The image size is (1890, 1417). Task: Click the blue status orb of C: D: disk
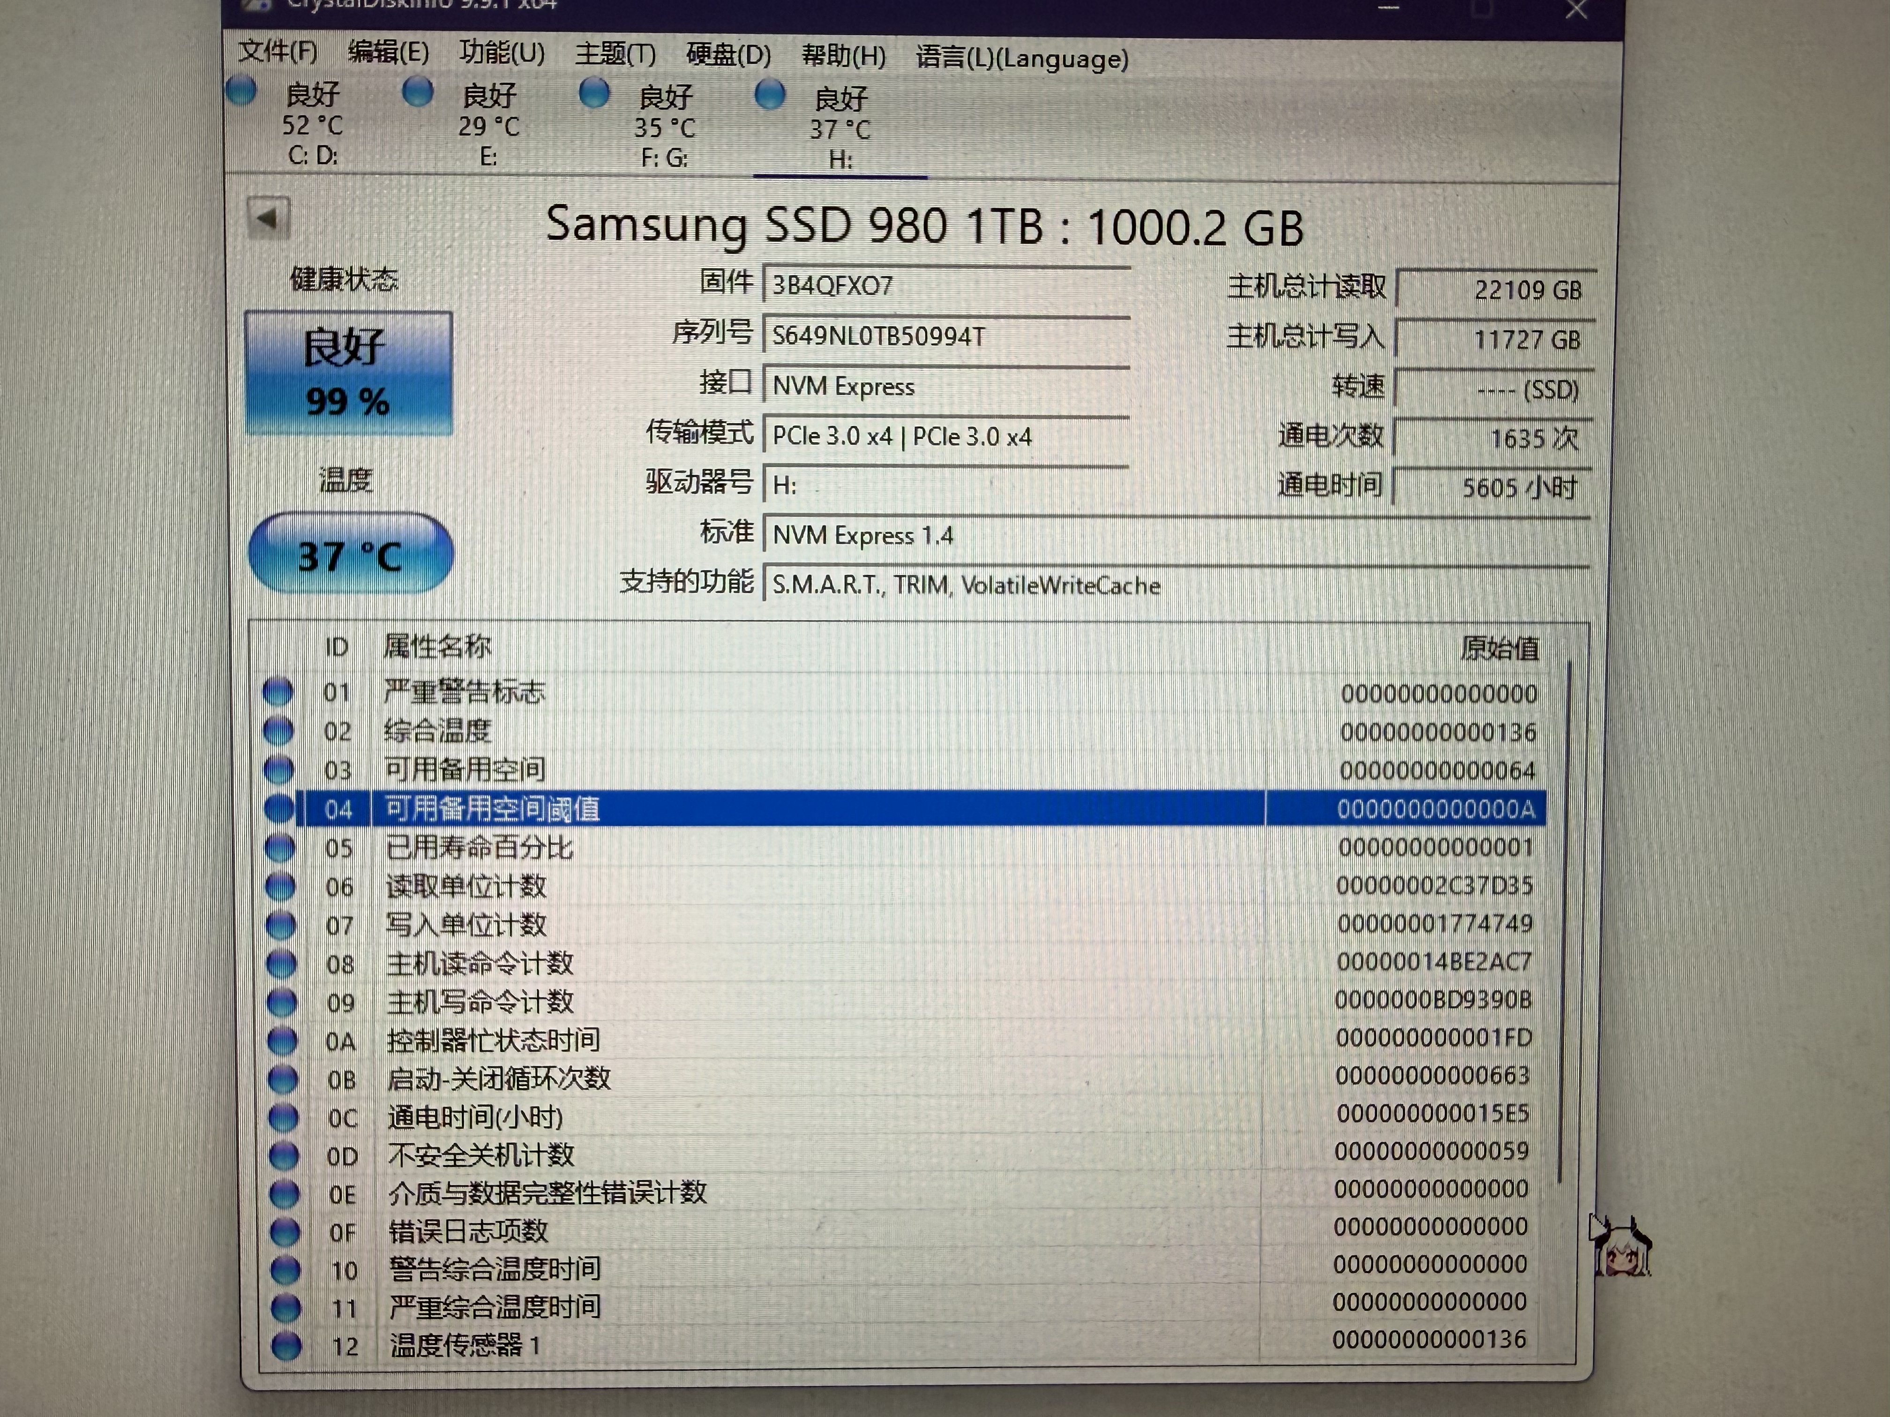[x=242, y=90]
